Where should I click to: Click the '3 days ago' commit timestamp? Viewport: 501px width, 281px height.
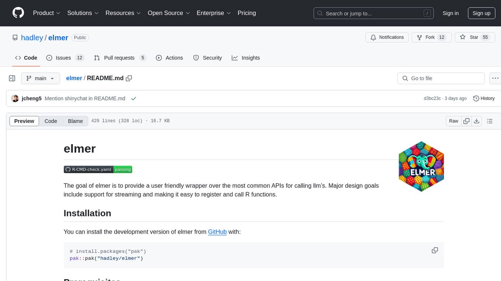coord(455,99)
